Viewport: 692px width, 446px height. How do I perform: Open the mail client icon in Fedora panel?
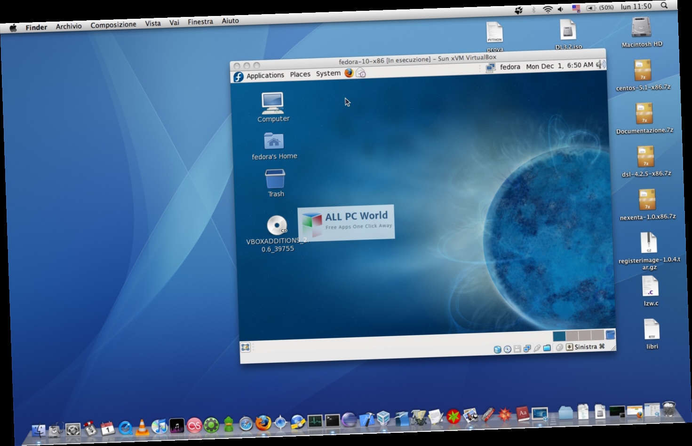pos(360,73)
